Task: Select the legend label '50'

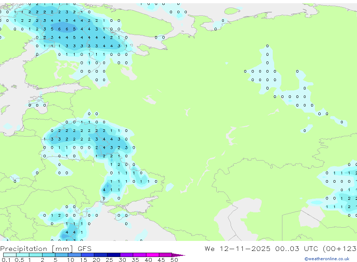Action: pyautogui.click(x=175, y=260)
